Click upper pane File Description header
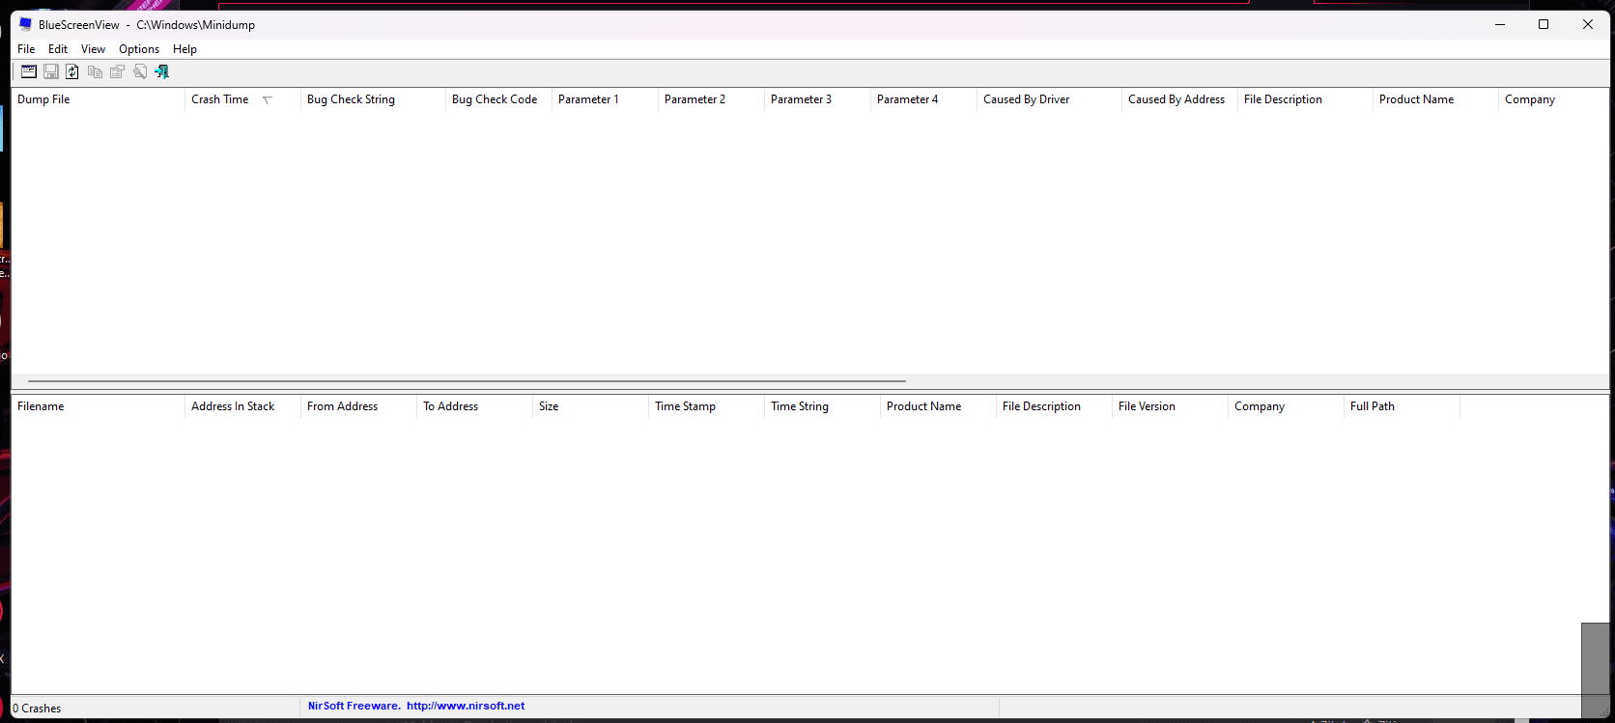Image resolution: width=1615 pixels, height=723 pixels. coord(1305,99)
